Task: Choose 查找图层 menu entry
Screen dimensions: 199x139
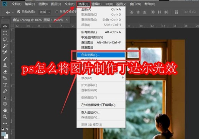Action: coord(101,43)
